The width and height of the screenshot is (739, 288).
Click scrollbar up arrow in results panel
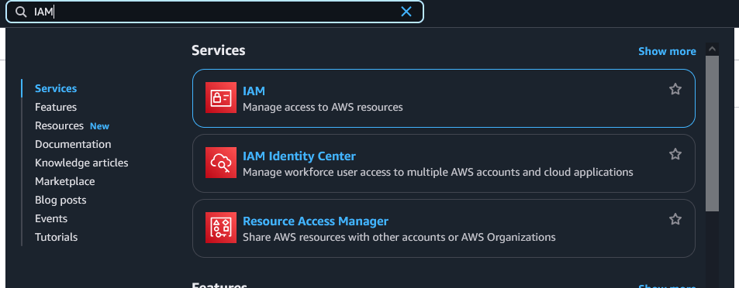pyautogui.click(x=712, y=49)
